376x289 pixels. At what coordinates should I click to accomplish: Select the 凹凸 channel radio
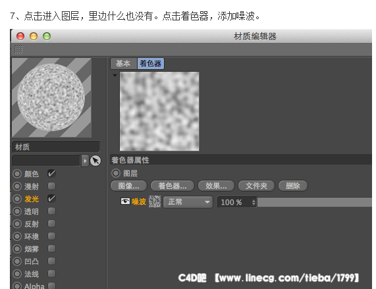coord(17,261)
